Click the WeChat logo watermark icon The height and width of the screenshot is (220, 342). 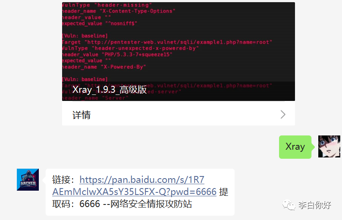click(x=289, y=205)
